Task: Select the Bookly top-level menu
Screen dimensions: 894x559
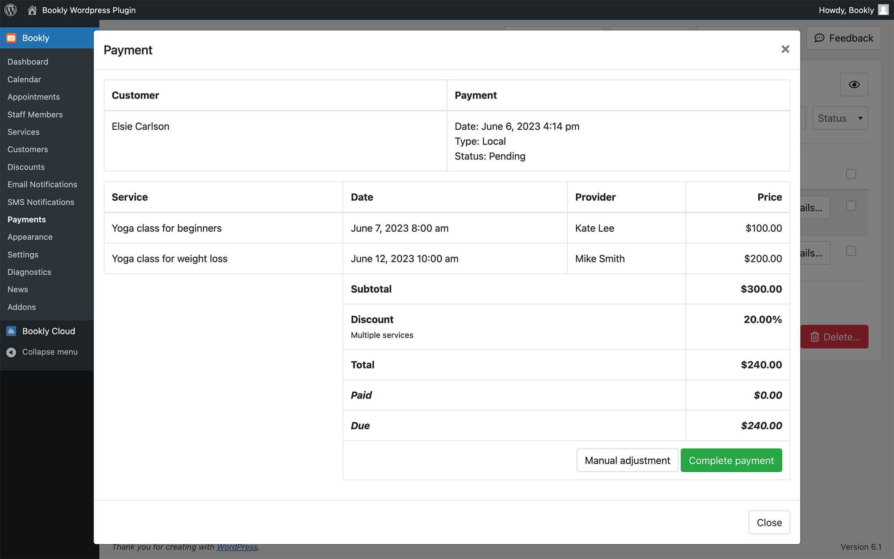Action: (x=46, y=38)
